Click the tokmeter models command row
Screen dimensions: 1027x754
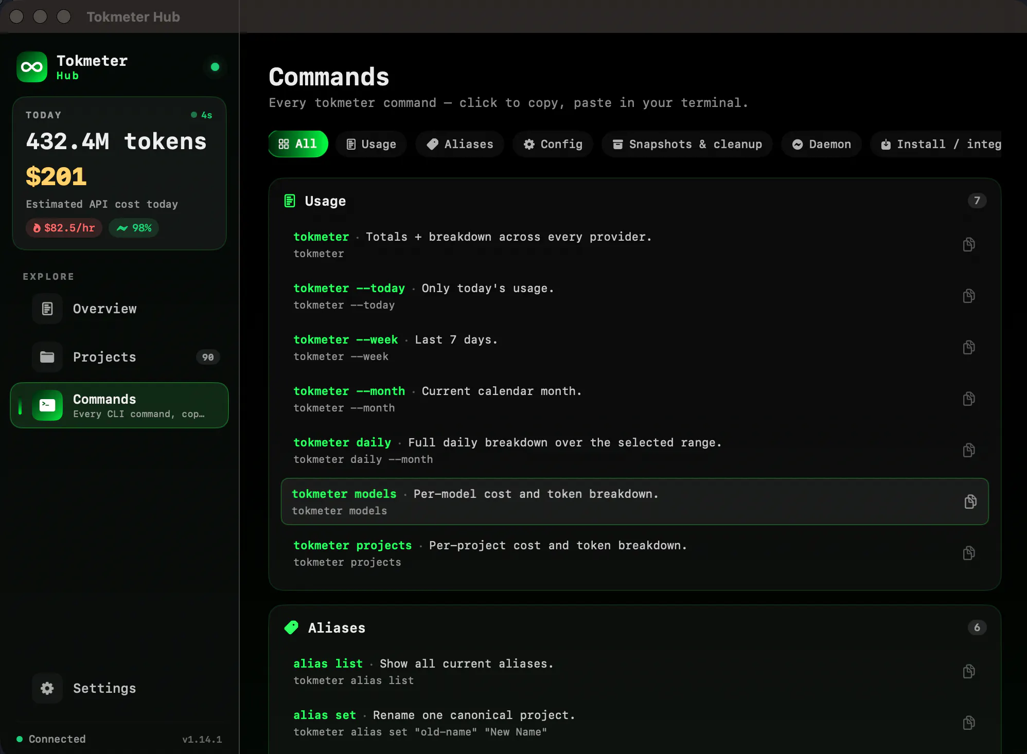point(634,501)
